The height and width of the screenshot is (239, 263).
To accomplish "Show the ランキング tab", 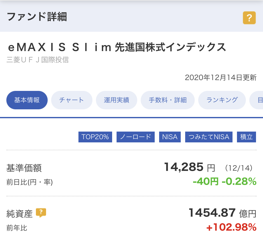I will pos(222,100).
